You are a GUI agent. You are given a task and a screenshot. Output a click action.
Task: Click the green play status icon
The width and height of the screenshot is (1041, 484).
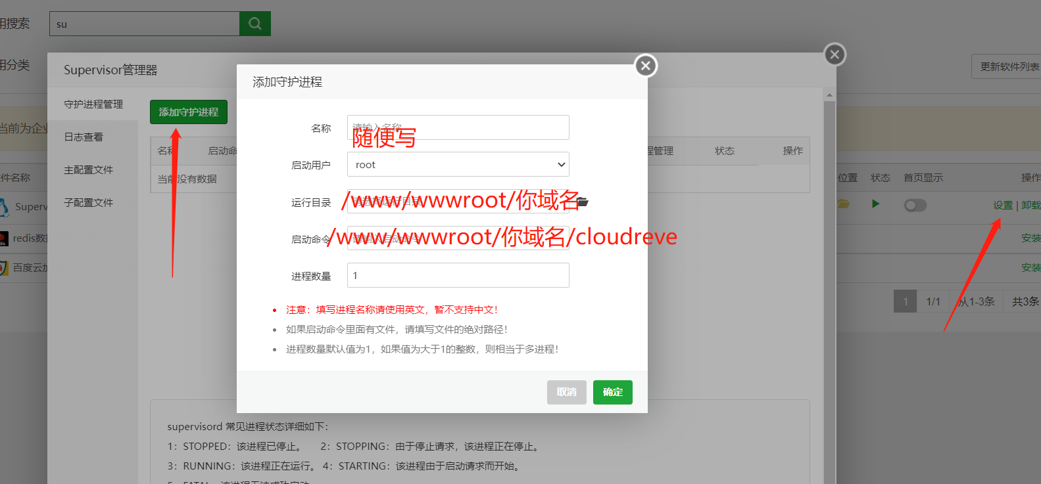(875, 204)
